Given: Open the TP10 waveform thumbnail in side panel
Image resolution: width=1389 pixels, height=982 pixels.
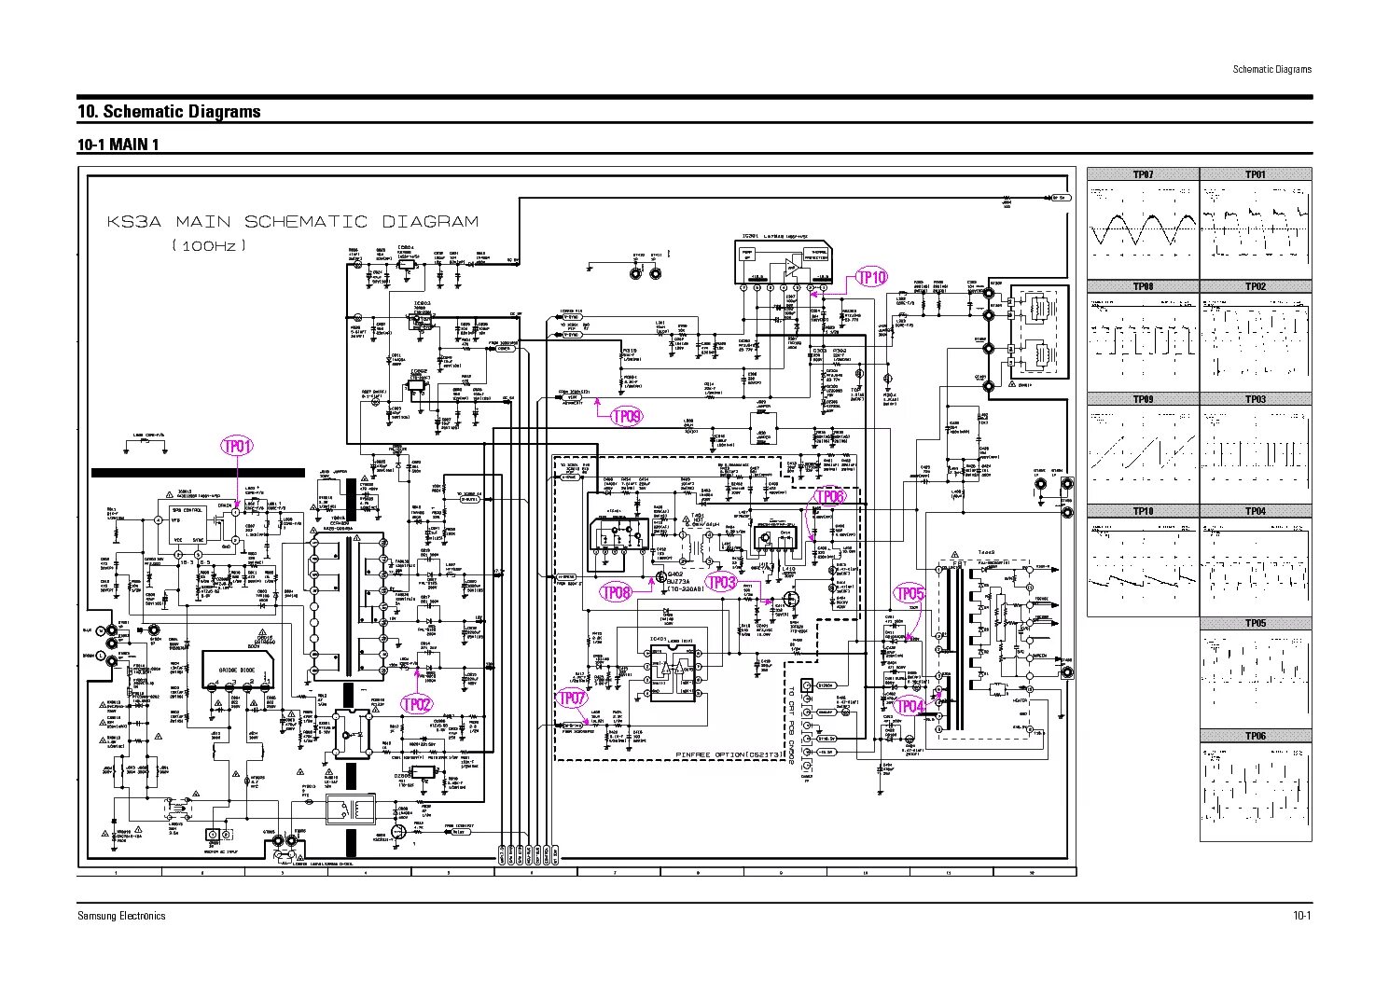Looking at the screenshot, I should 1143,567.
